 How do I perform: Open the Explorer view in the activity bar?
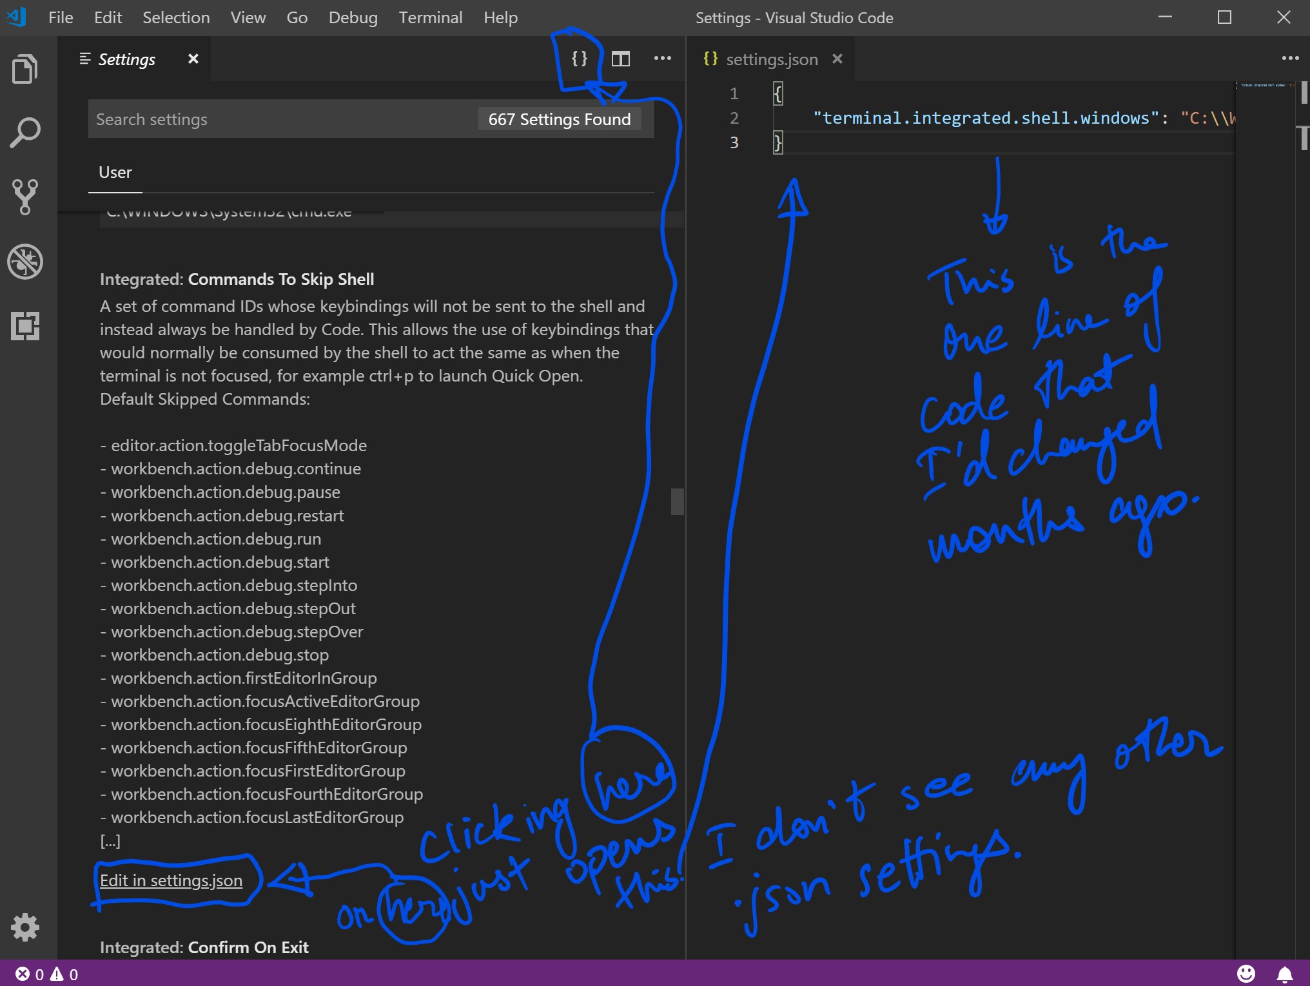(24, 69)
